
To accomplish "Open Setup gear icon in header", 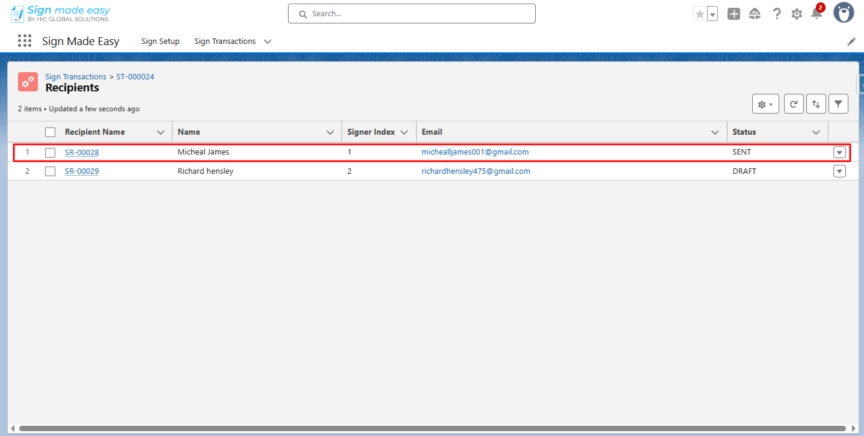I will [x=797, y=14].
